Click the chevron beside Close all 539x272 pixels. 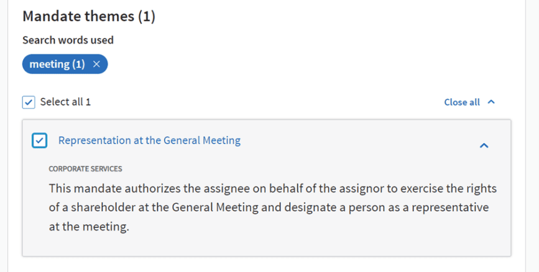[x=491, y=102]
